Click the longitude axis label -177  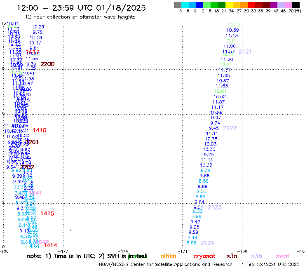tap(63, 251)
